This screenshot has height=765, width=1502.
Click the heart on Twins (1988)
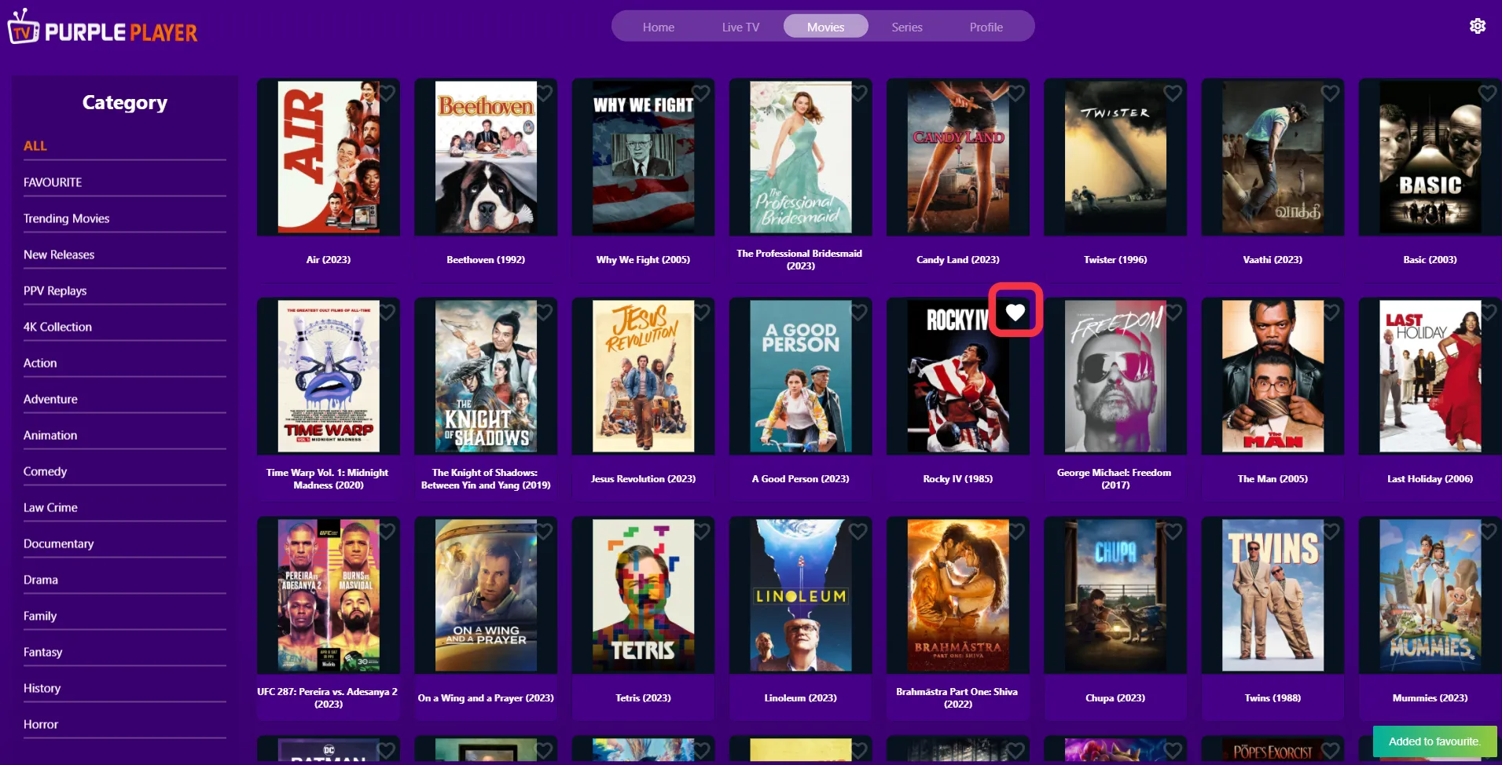tap(1330, 532)
